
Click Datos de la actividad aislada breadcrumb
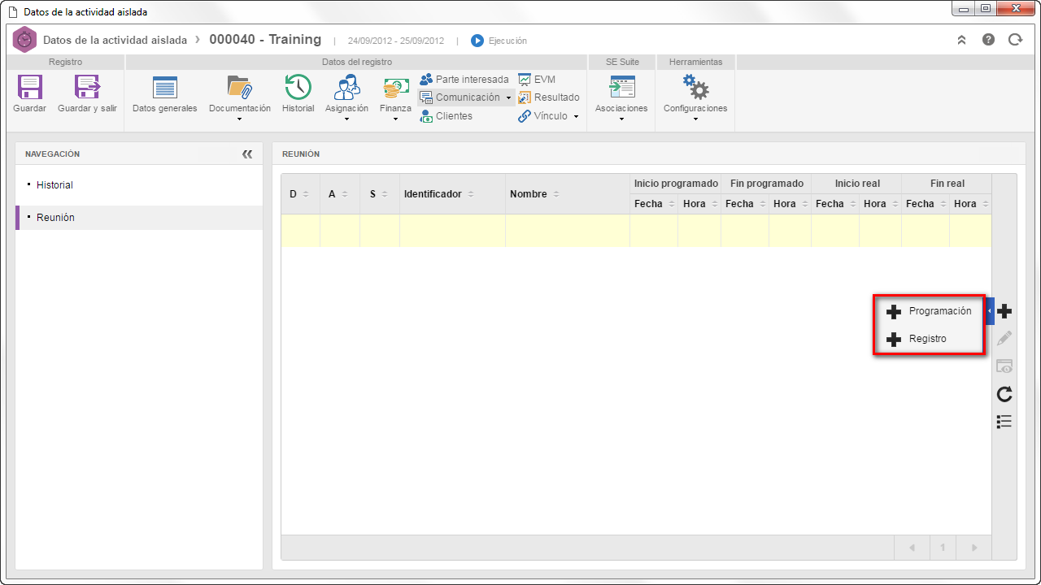coord(115,40)
